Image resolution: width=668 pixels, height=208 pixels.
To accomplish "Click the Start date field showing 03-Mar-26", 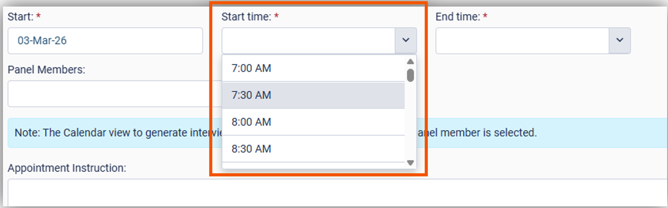I will tap(105, 41).
